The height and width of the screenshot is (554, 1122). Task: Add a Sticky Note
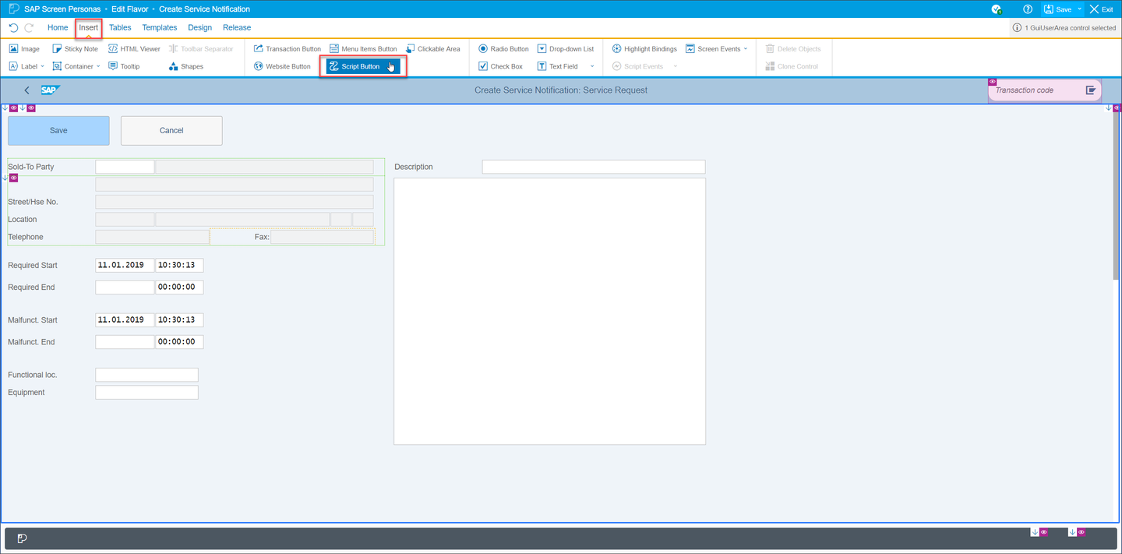75,48
